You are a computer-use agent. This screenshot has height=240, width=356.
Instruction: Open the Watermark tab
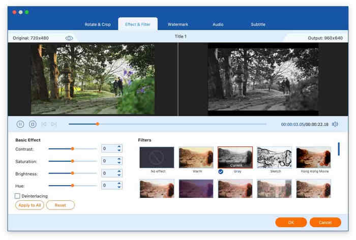point(178,24)
